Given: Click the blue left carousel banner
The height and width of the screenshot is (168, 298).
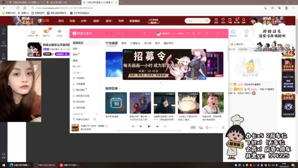Looking at the screenshot, I should [x=114, y=64].
